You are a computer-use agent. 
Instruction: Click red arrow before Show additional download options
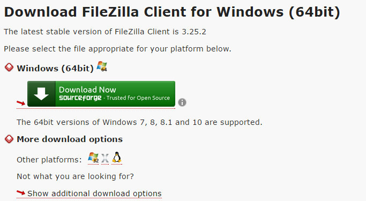tap(21, 192)
